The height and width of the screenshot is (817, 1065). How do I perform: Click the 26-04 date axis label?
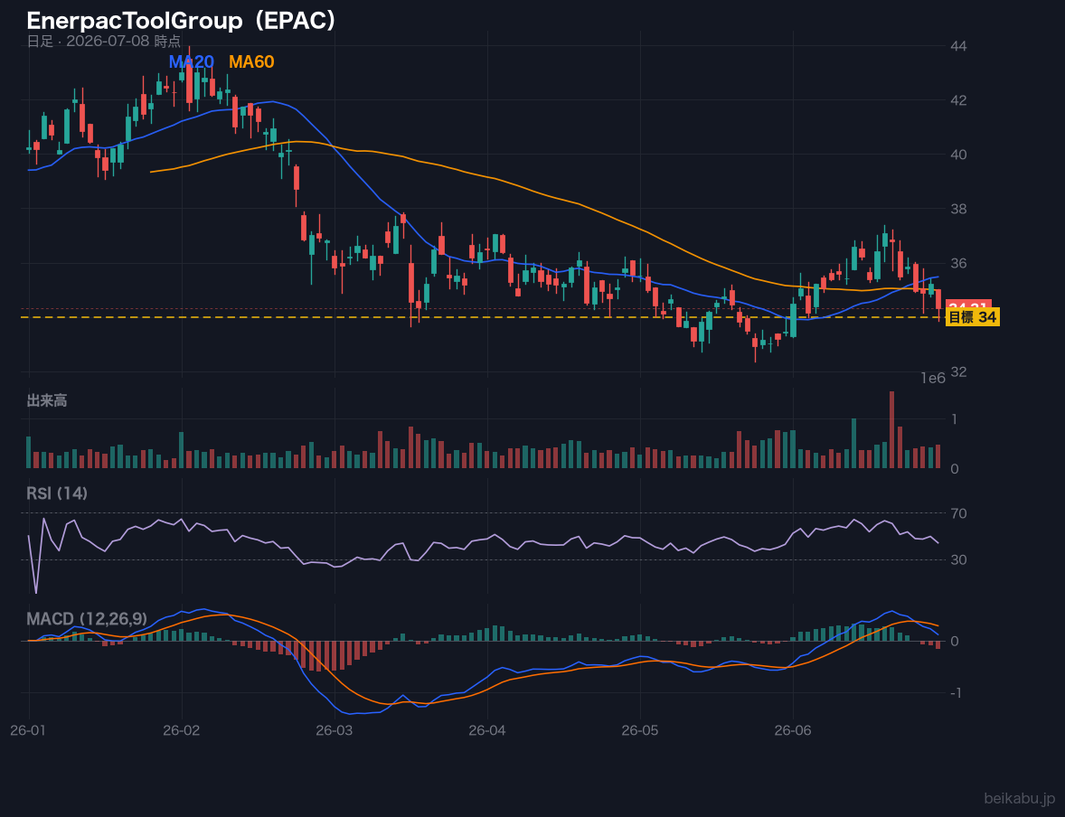[x=487, y=730]
